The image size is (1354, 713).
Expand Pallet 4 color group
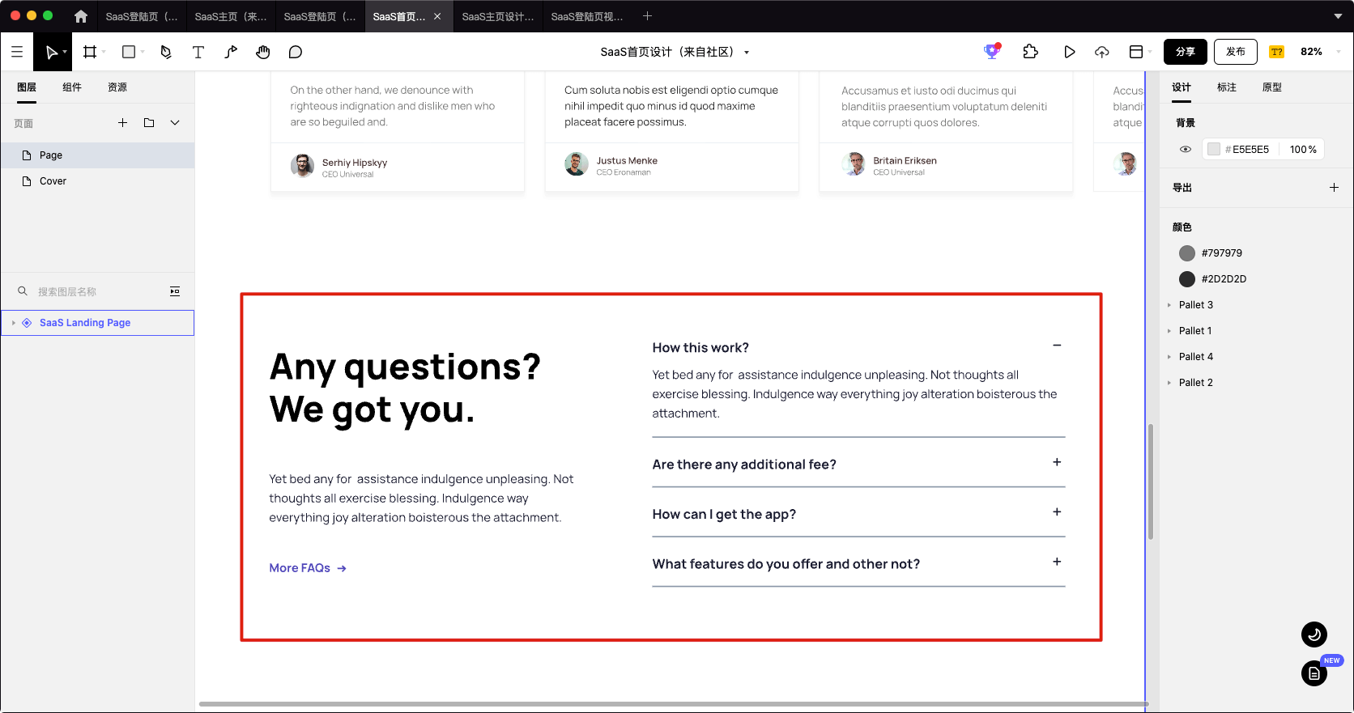click(x=1169, y=357)
